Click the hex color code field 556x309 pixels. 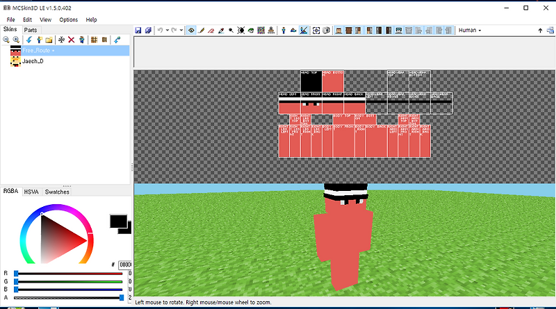coord(125,265)
